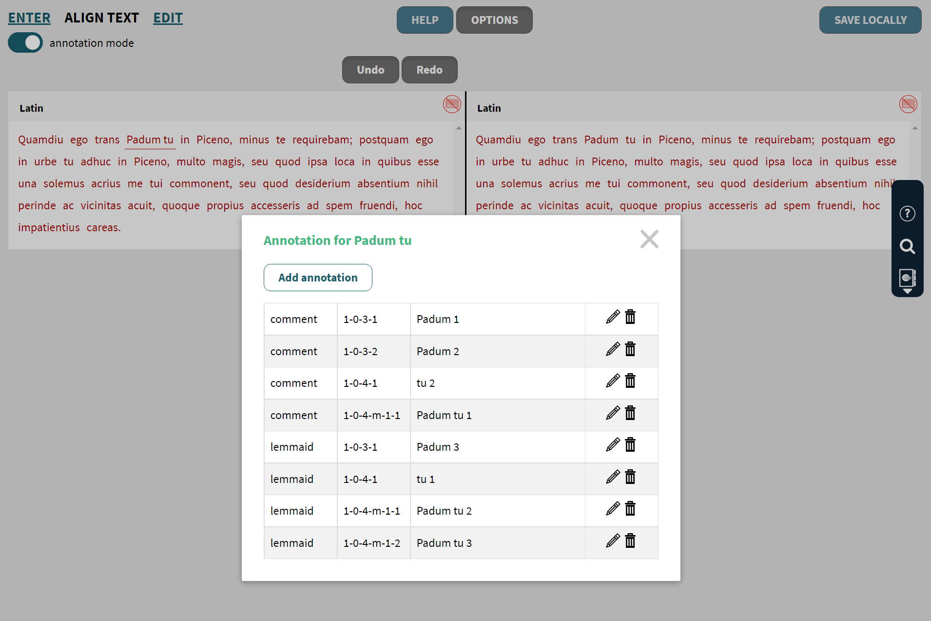Delete the "Padum tu 1" comment annotation

(630, 413)
